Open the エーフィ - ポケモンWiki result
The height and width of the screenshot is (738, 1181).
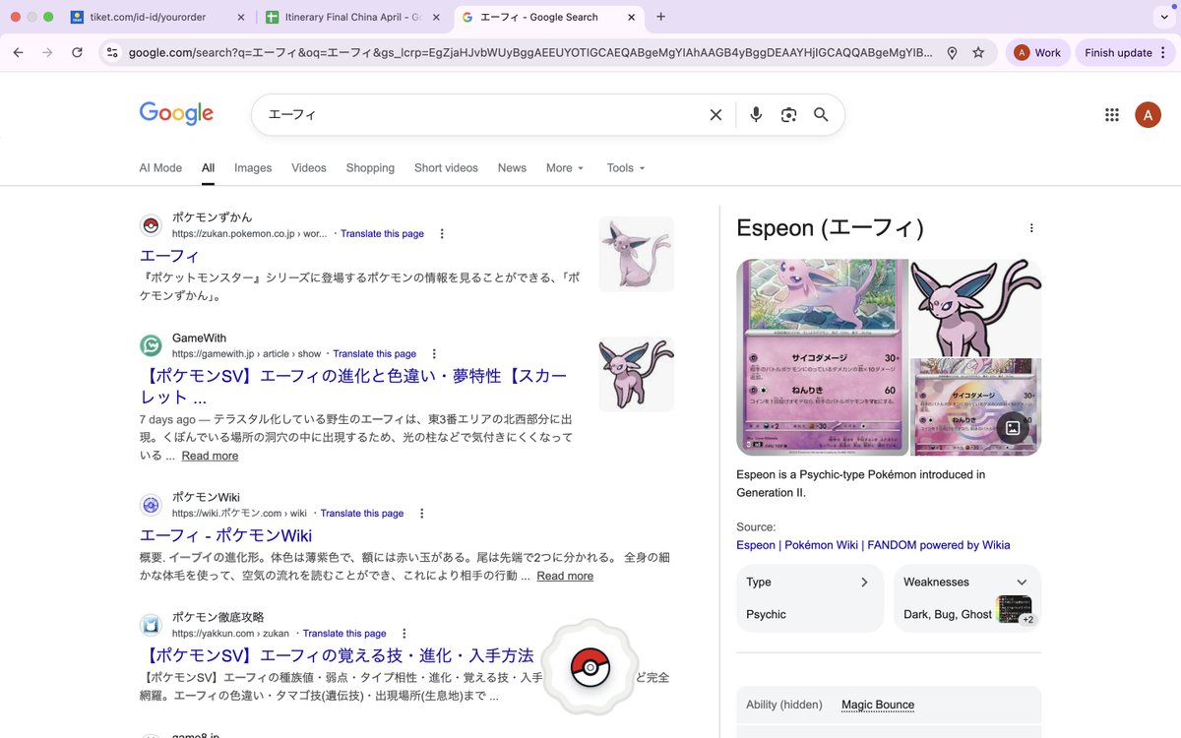(225, 535)
